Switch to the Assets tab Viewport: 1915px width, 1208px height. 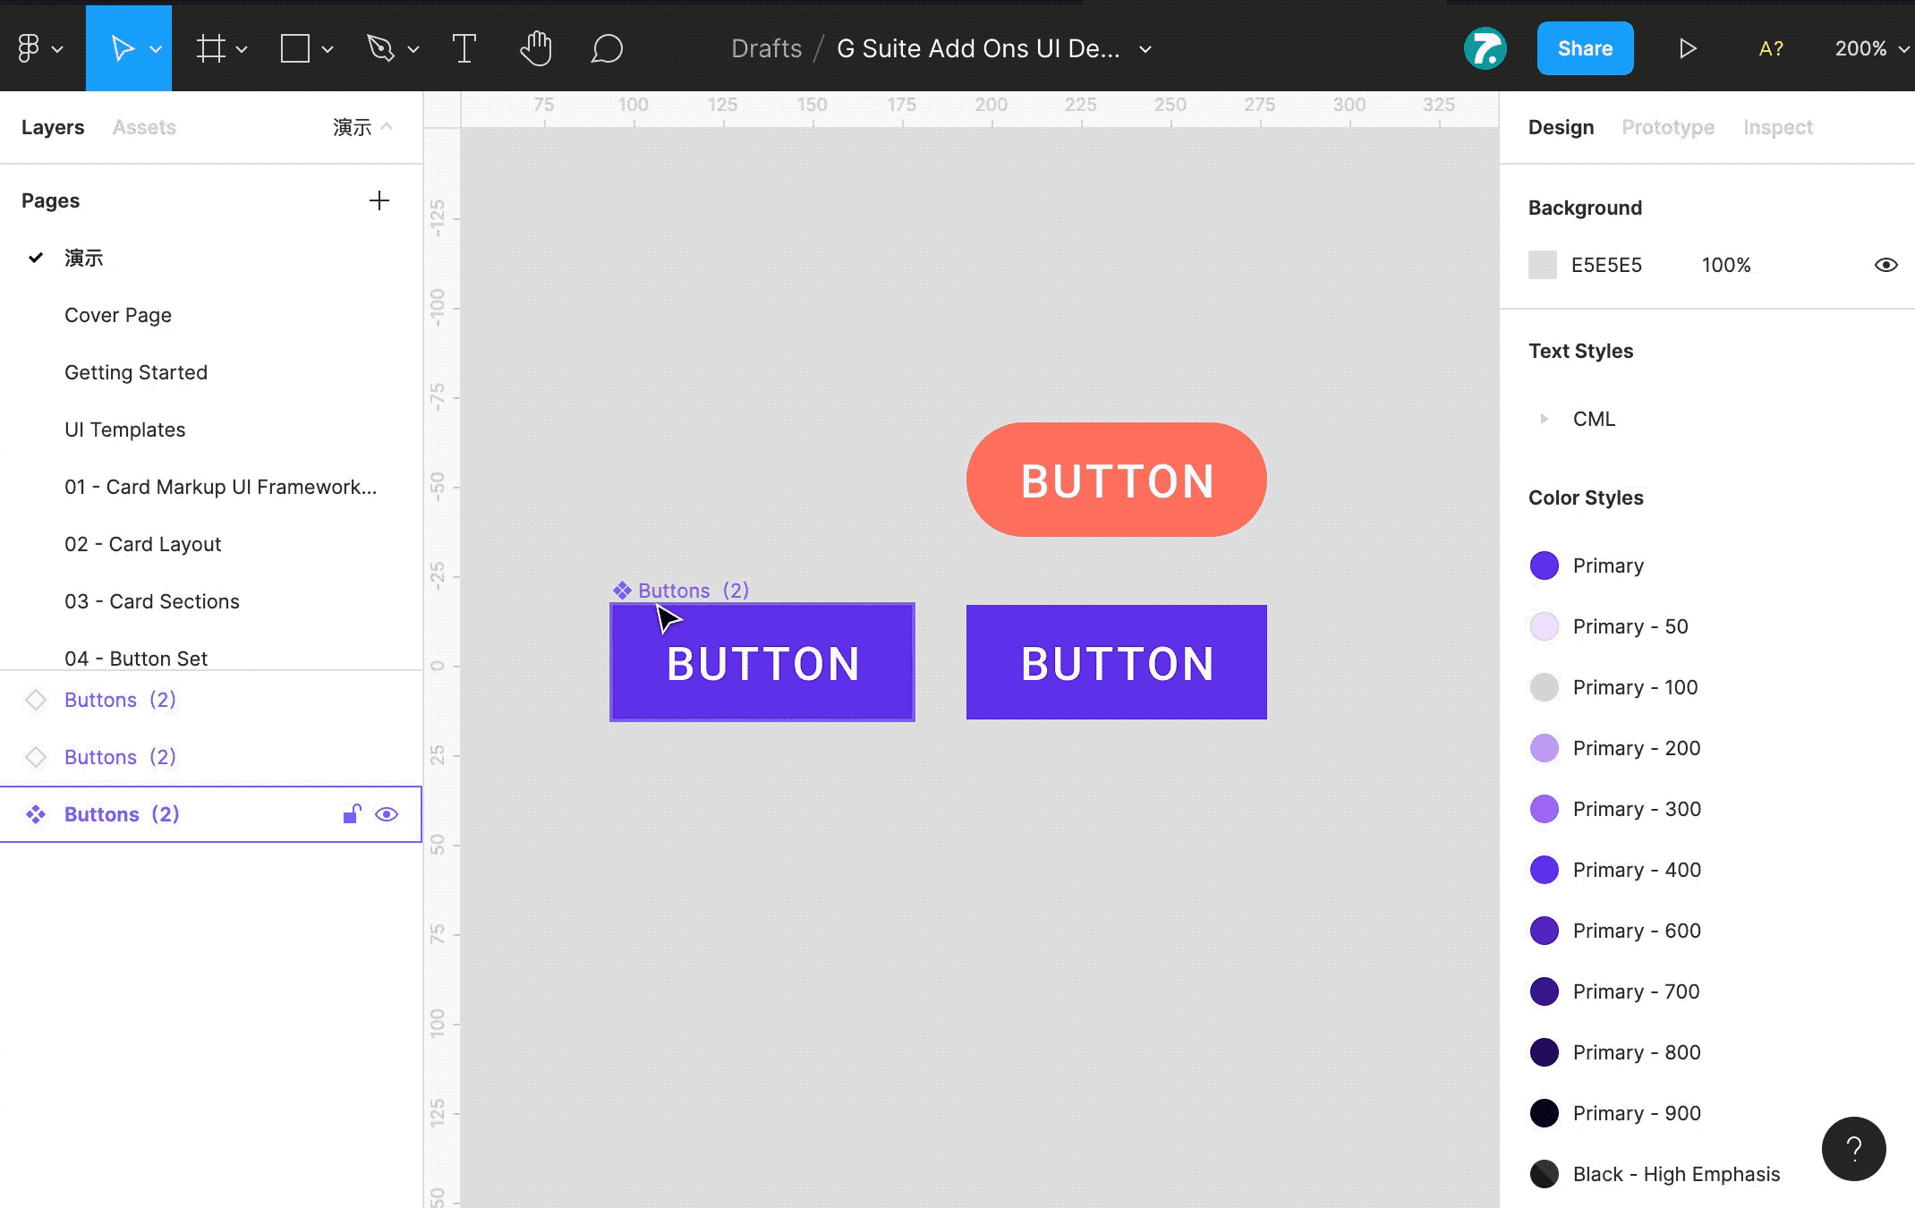(x=144, y=127)
